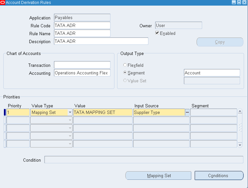Click the Priorities scrollbar down arrow
Image resolution: width=248 pixels, height=188 pixels.
240,145
